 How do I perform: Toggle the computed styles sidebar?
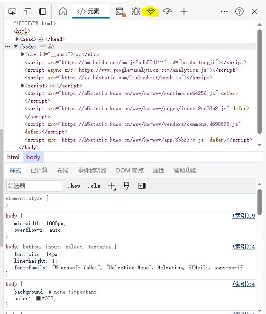click(142, 186)
